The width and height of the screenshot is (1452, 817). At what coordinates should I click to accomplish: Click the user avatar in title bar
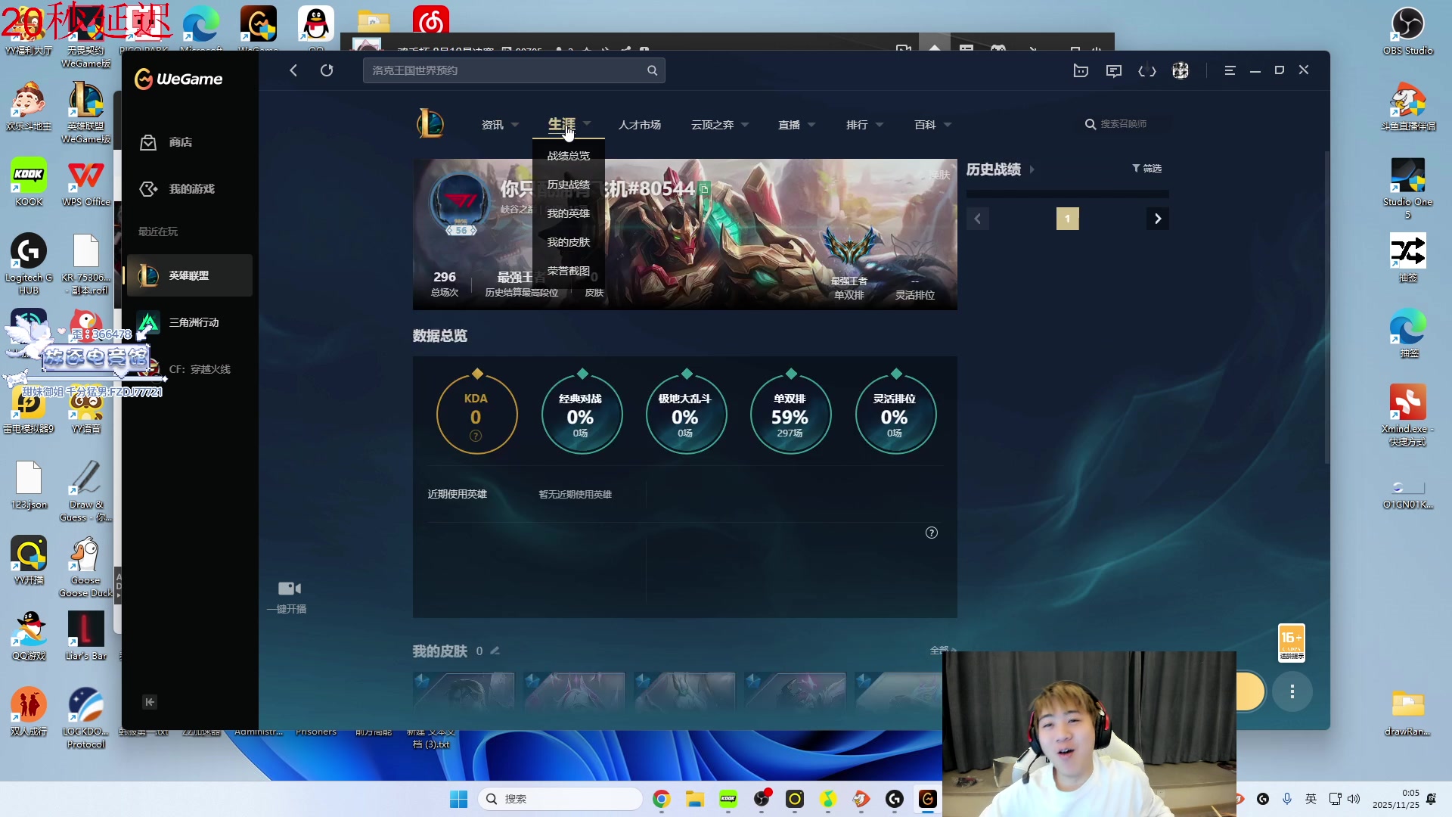coord(1181,70)
